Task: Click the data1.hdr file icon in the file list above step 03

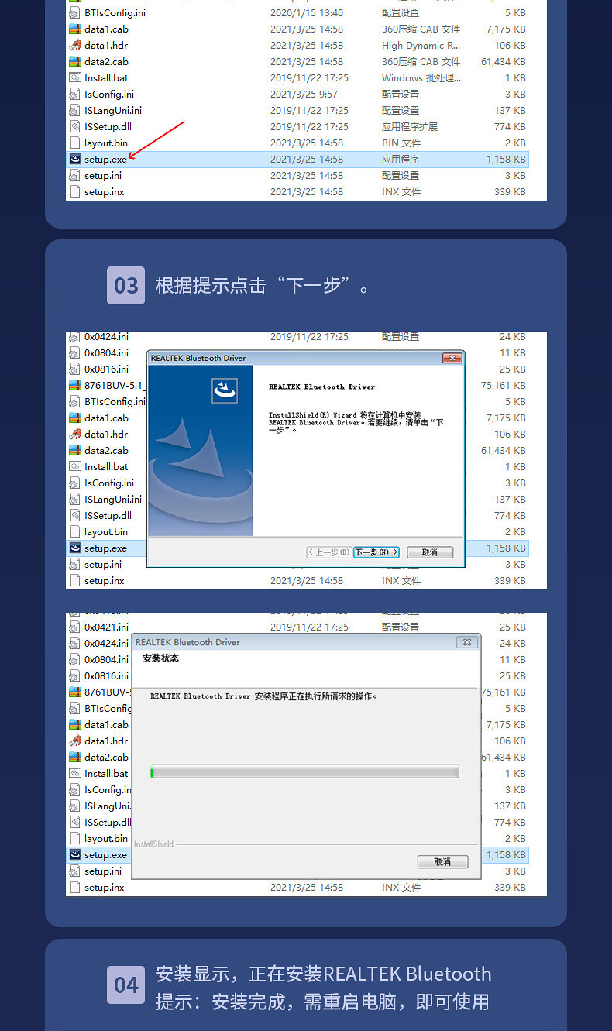Action: (75, 45)
